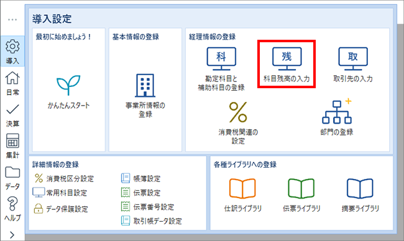Click the book icon beside 取引帳データ設定

click(x=126, y=221)
